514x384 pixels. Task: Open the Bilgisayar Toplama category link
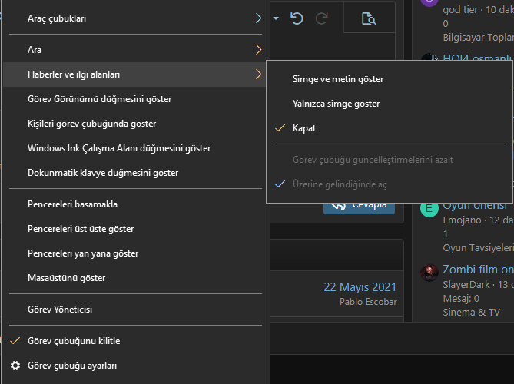click(x=478, y=38)
